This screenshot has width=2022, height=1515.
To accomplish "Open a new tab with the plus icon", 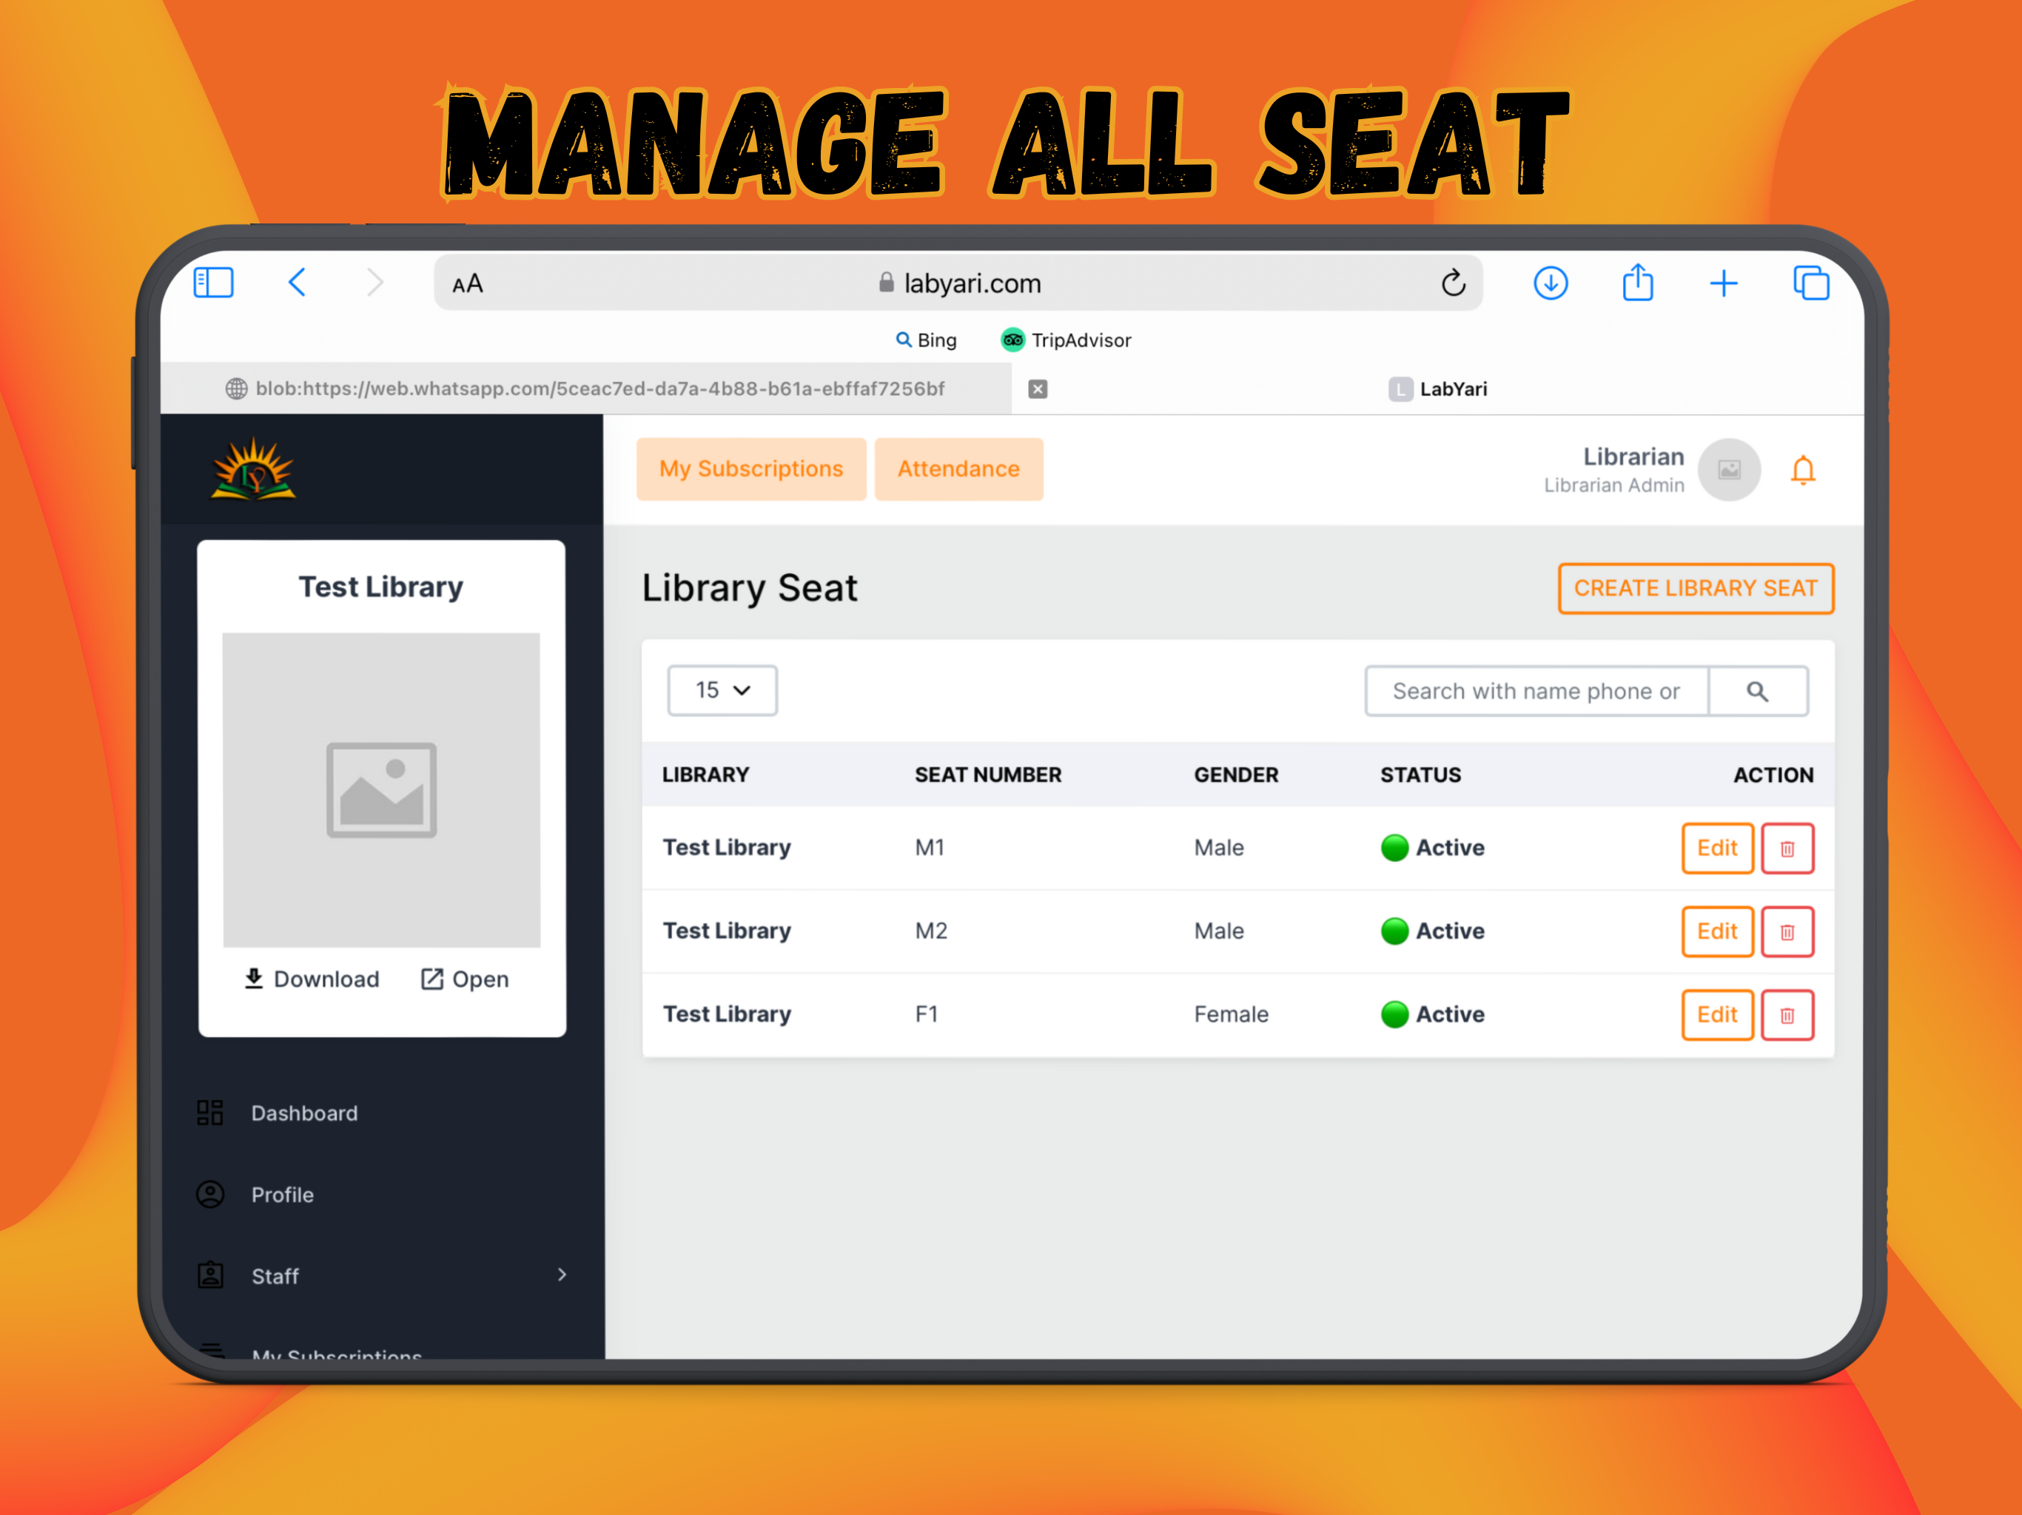I will (x=1723, y=283).
